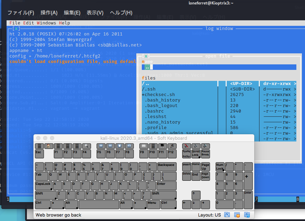Click the multimedia key above Esc
Image resolution: width=305 pixels, height=221 pixels.
click(x=39, y=146)
